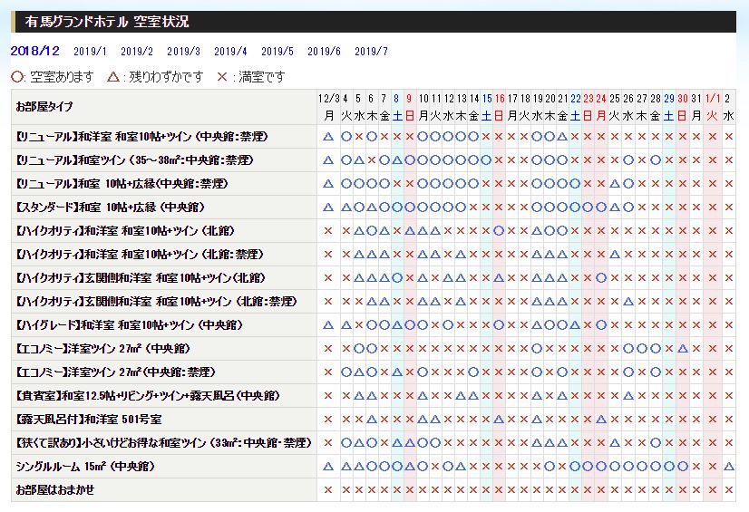This screenshot has width=749, height=512.
Task: Pick the Dec 25 triangle for リニューアル和室10帖+広縁
Action: (615, 184)
